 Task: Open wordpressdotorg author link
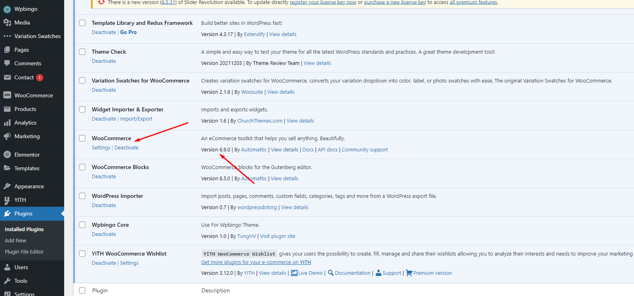(x=257, y=207)
